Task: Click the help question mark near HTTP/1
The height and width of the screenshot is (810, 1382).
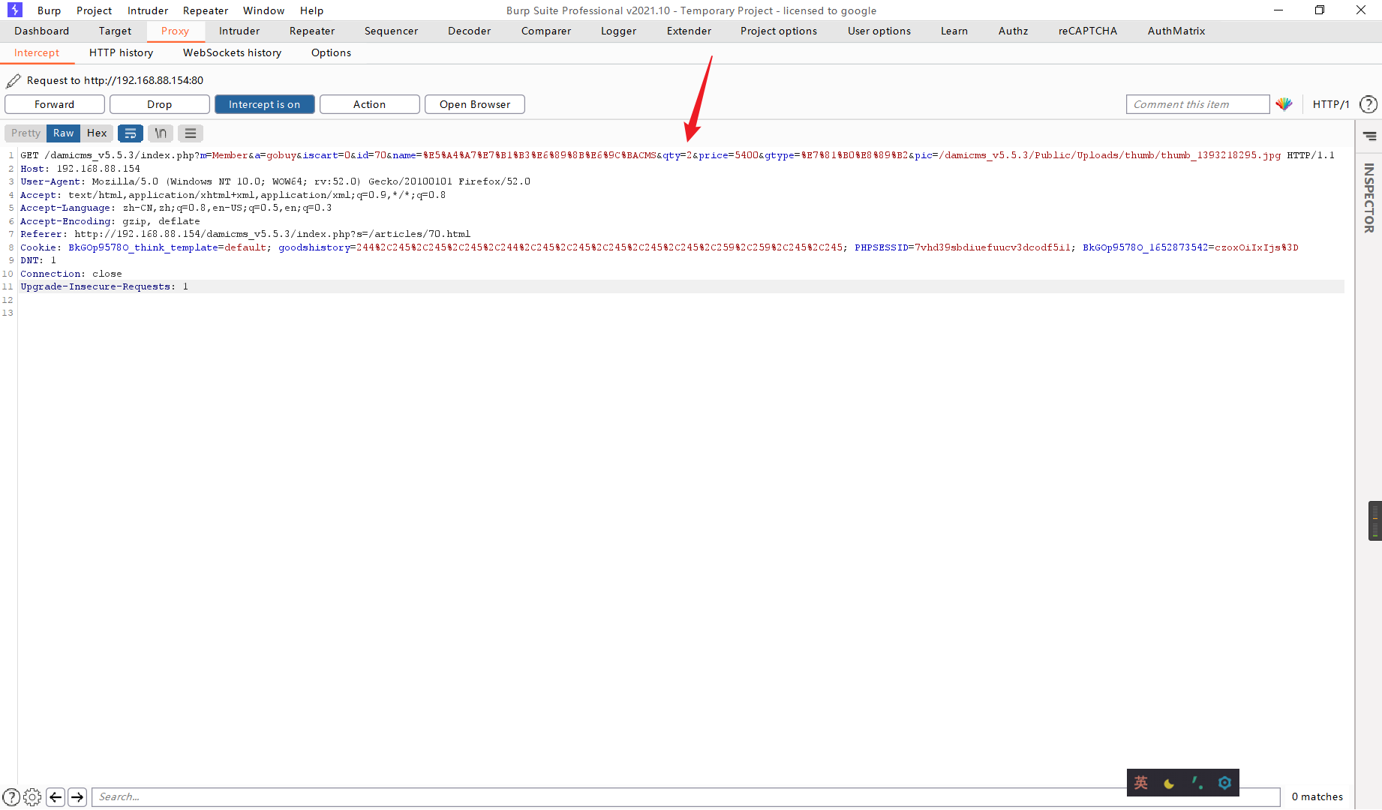Action: click(x=1368, y=104)
